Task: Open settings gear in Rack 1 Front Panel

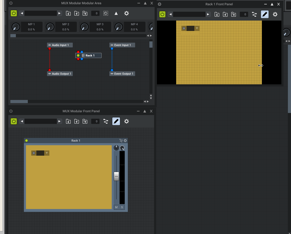Action: [x=275, y=14]
